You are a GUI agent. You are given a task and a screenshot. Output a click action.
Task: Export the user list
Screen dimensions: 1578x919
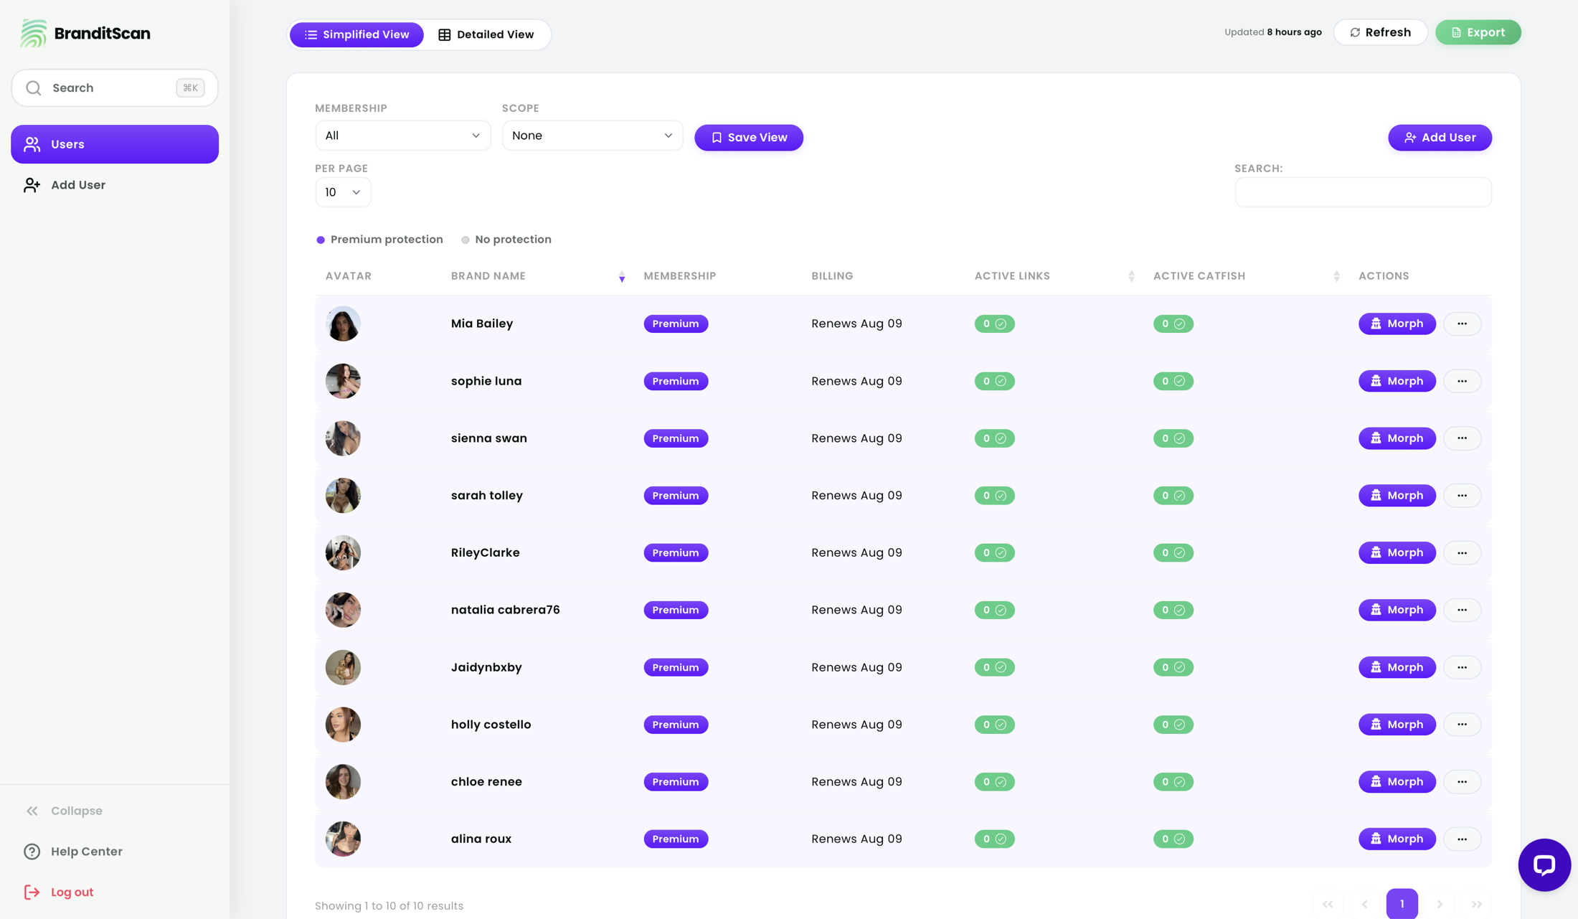point(1478,32)
